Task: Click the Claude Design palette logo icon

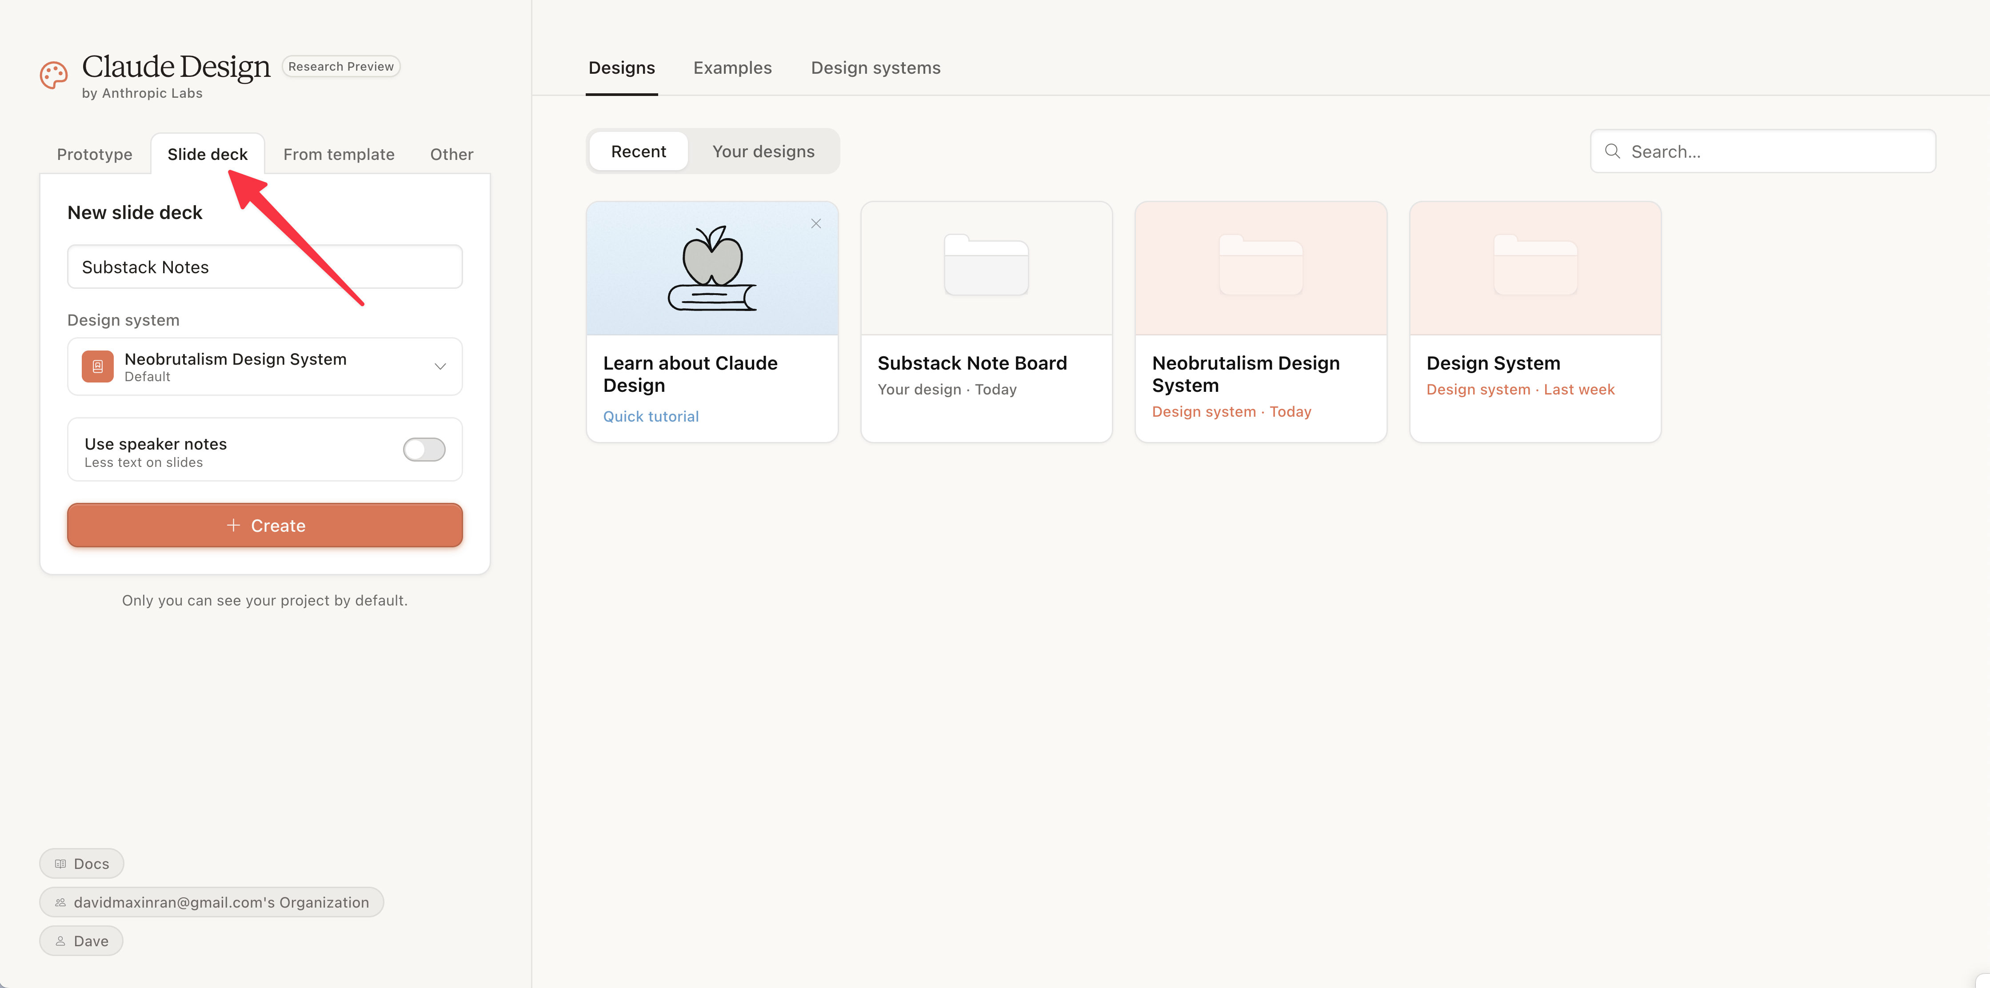Action: click(54, 76)
